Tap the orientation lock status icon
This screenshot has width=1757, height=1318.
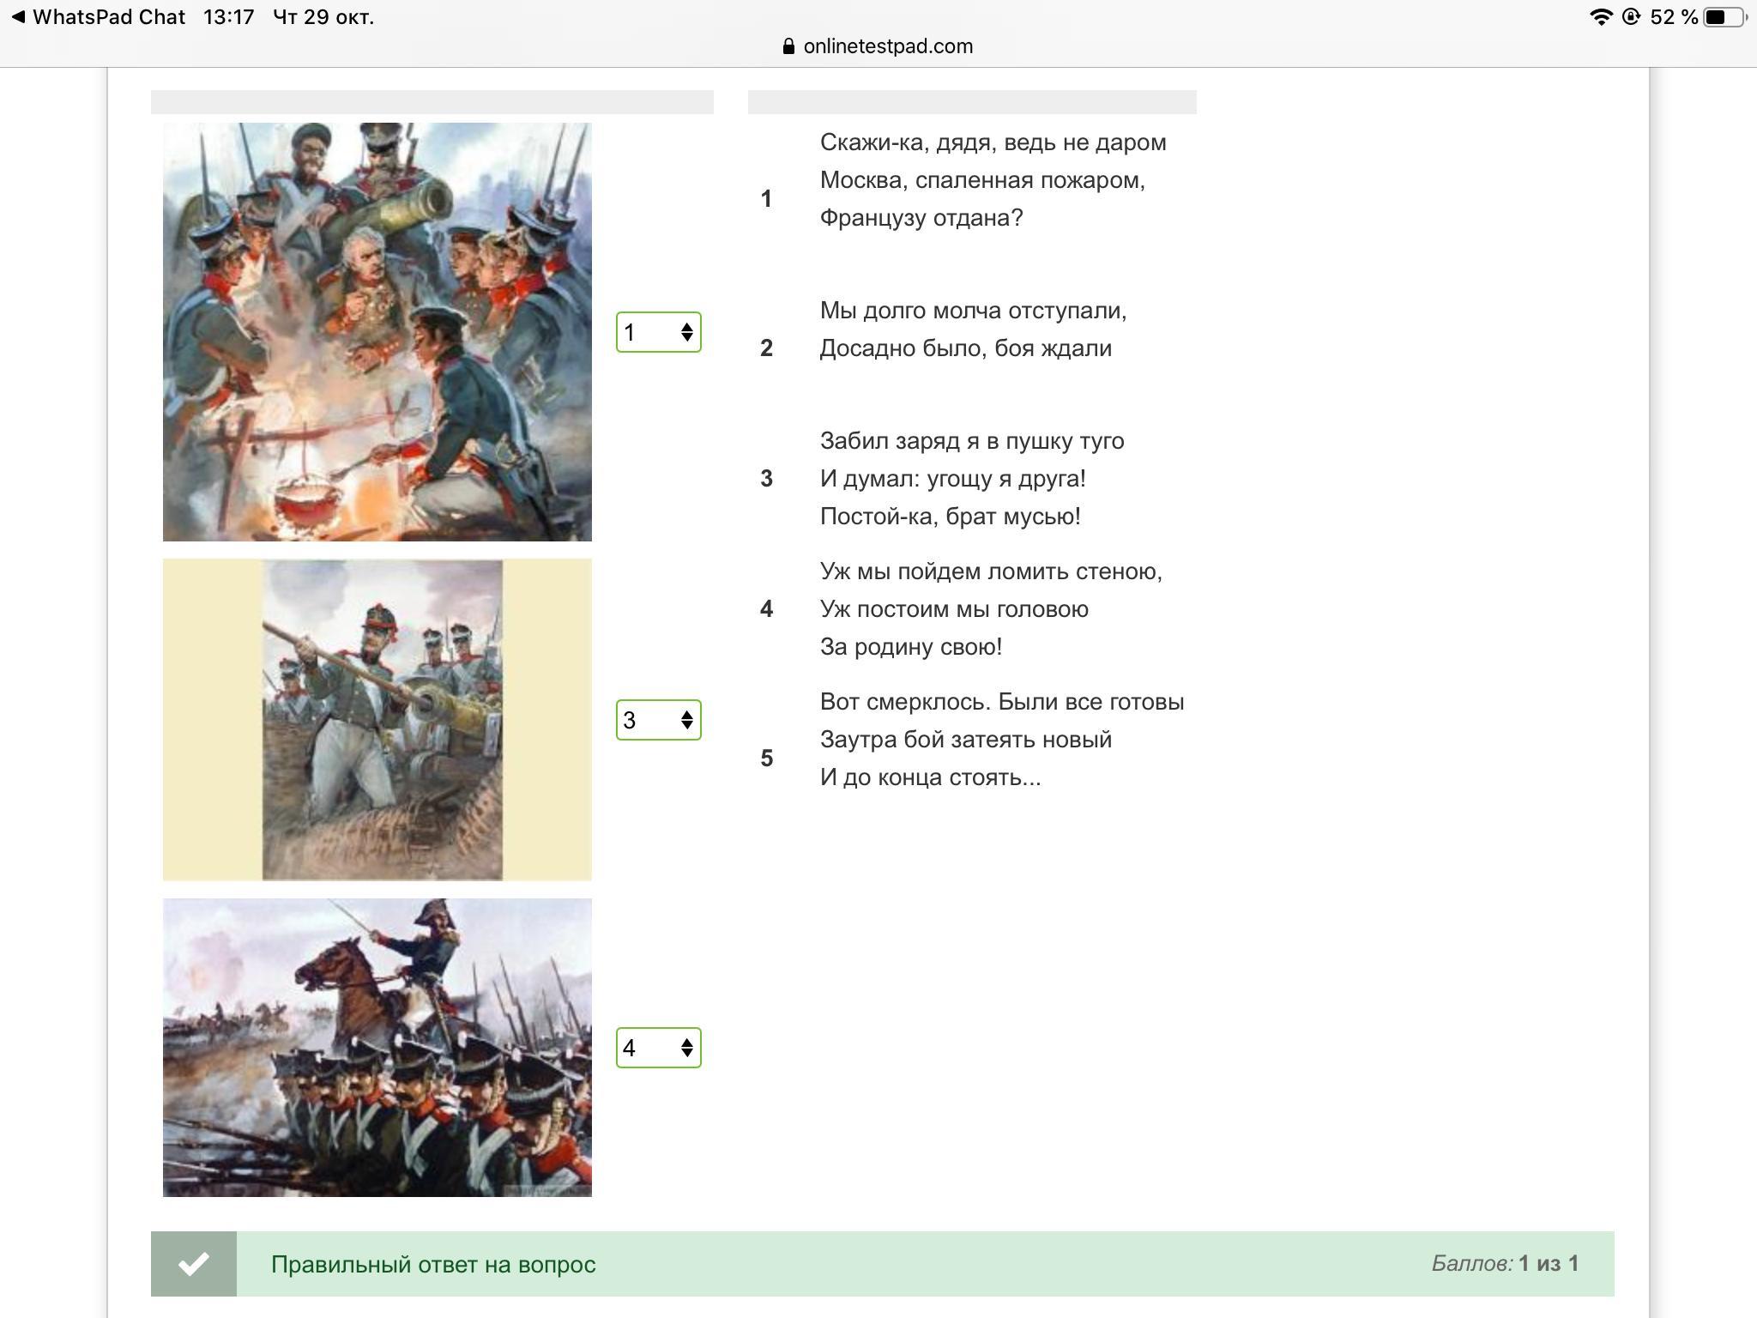click(1631, 17)
